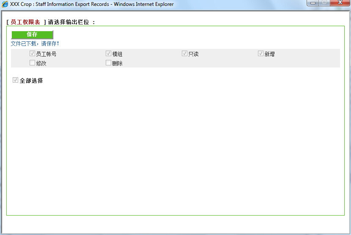This screenshot has width=351, height=235.
Task: Minimize the Internet Explorer window
Action: (313, 3)
